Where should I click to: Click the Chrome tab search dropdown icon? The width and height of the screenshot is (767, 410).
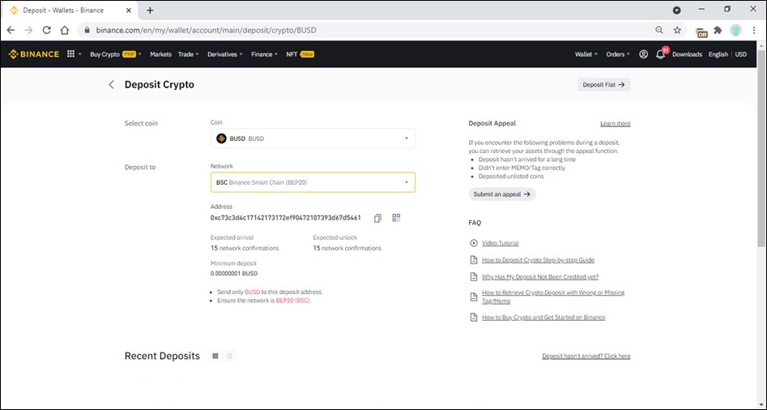tap(677, 11)
